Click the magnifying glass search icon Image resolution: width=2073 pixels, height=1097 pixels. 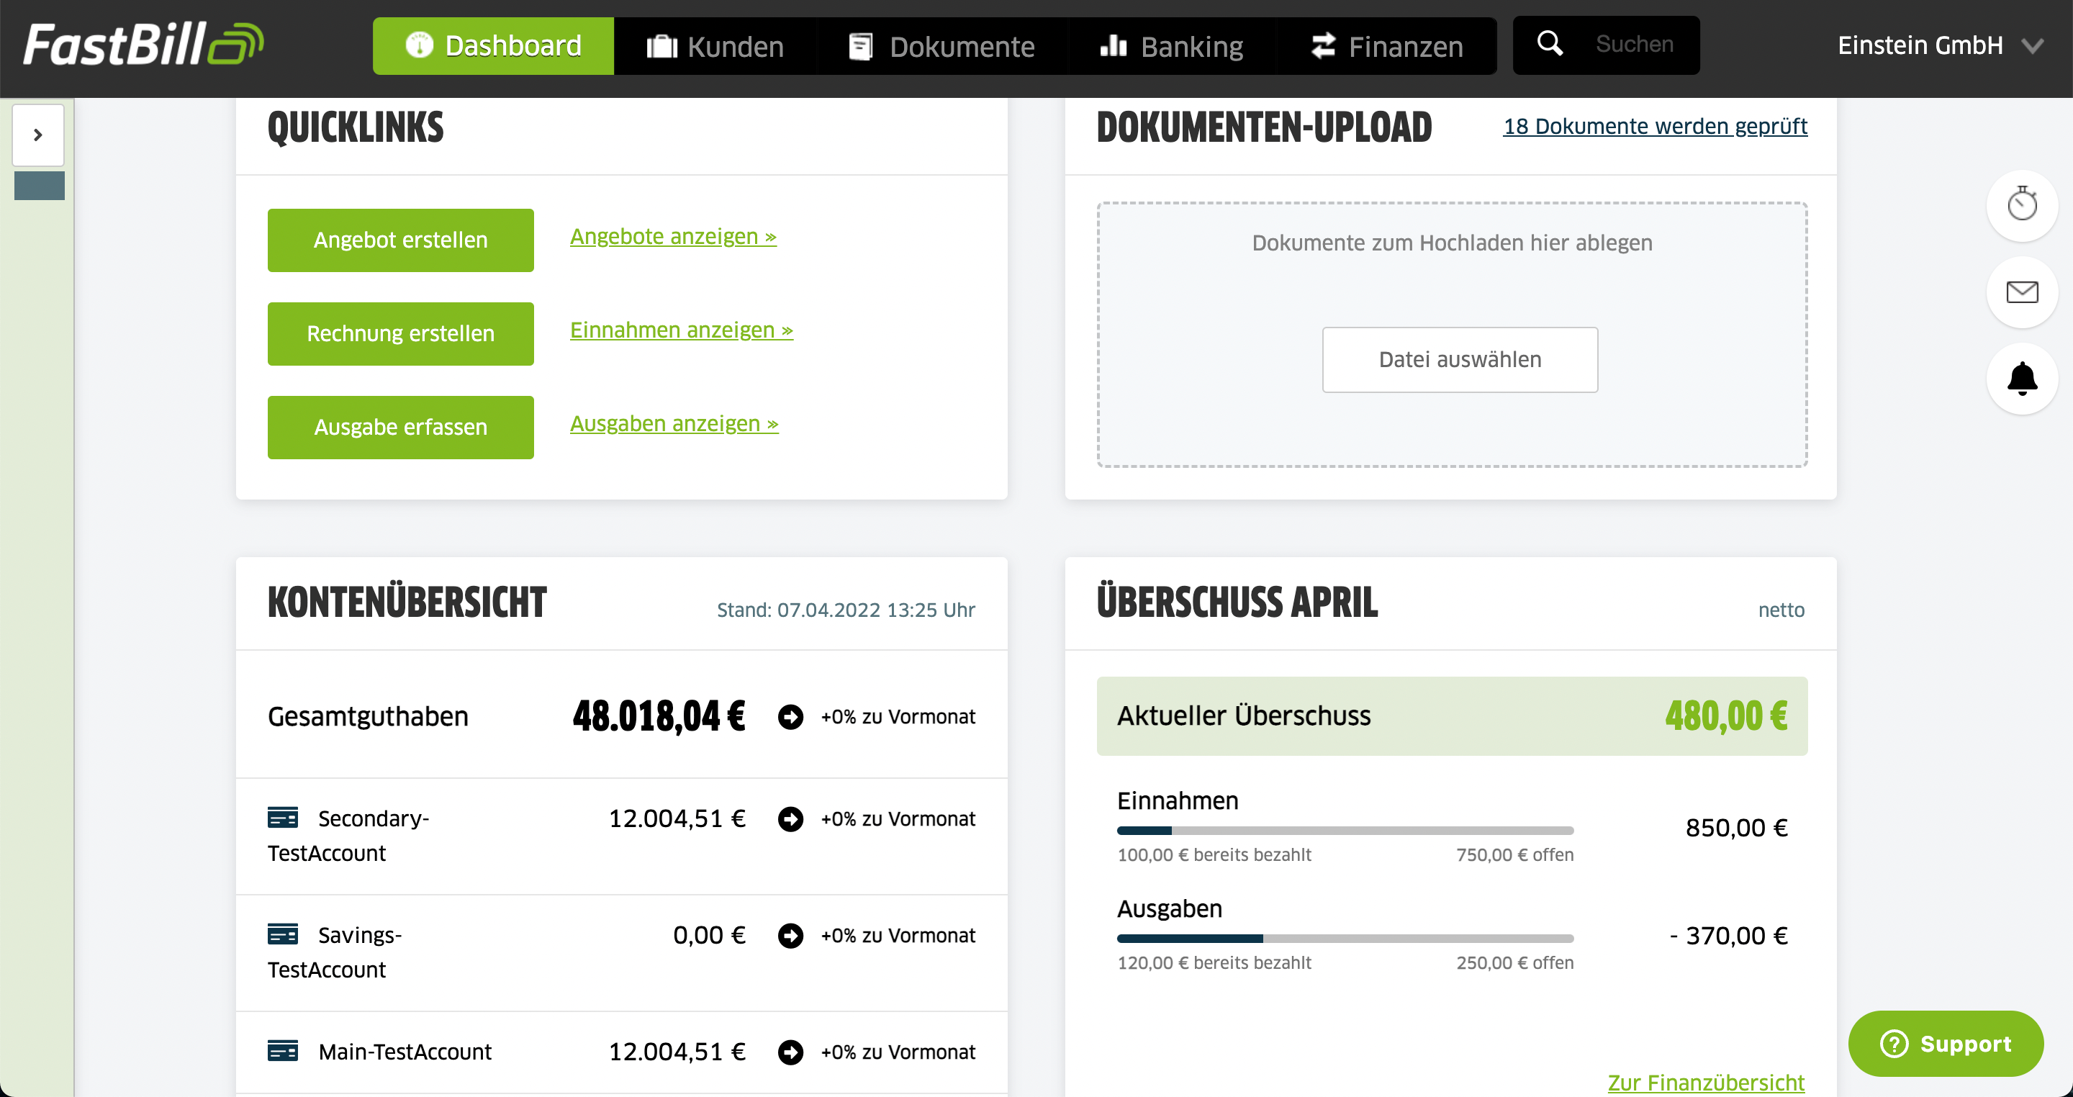1549,43
